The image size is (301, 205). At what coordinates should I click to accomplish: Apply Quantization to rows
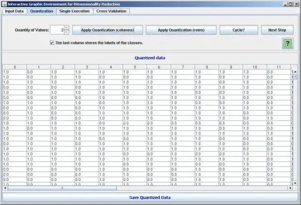(x=181, y=30)
